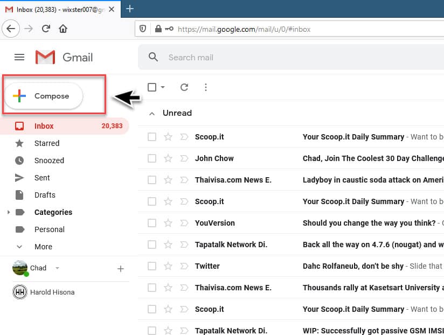Click the YouVersion sender name
444x335 pixels.
click(215, 223)
